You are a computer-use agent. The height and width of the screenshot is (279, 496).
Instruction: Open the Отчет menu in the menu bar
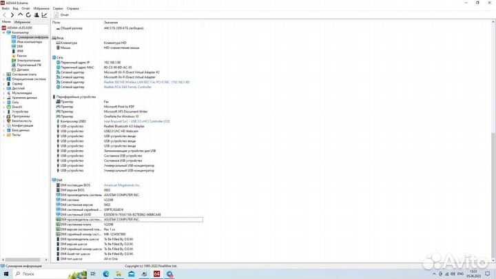(x=26, y=8)
